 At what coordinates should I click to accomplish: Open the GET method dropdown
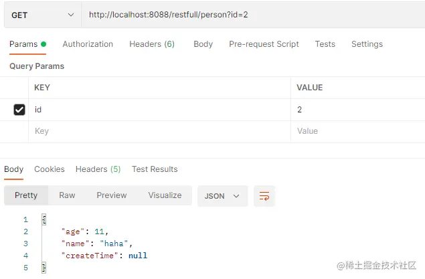(x=42, y=15)
